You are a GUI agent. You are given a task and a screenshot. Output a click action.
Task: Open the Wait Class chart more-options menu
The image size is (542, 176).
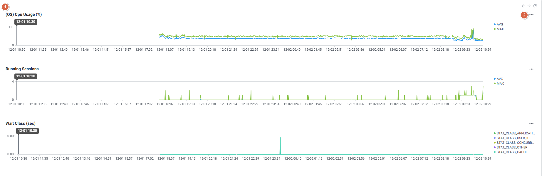(531, 124)
